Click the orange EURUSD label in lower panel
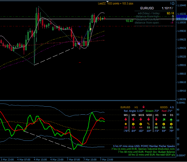 click(125, 107)
